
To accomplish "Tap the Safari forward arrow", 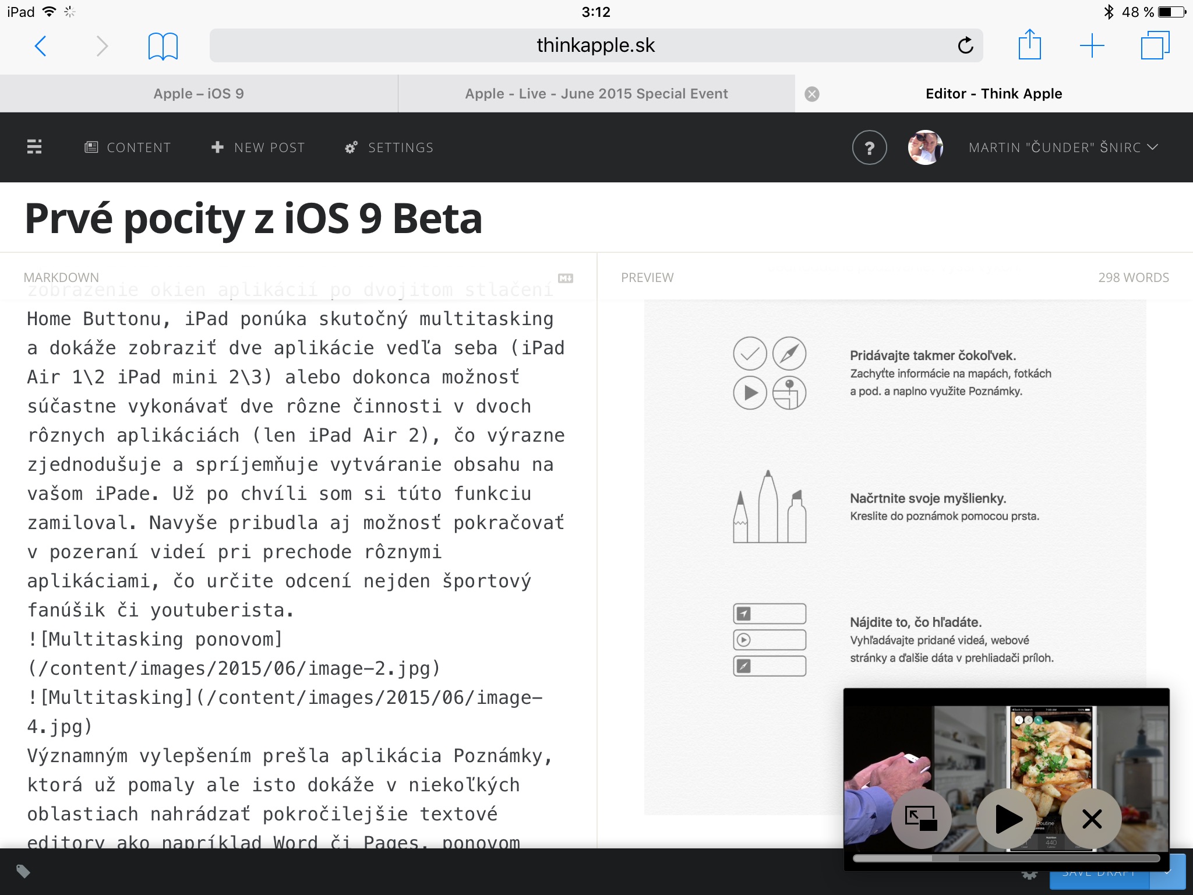I will (x=102, y=46).
